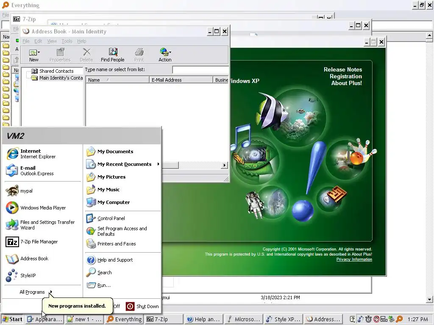The image size is (434, 325).
Task: Start Windows Media Player
Action: (x=43, y=207)
